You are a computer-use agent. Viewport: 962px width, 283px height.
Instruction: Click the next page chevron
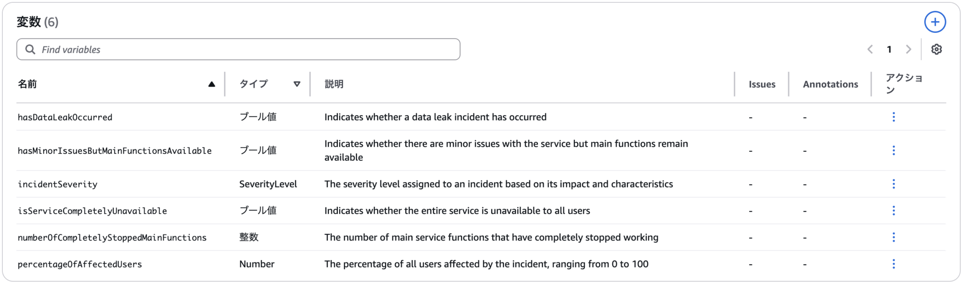[909, 49]
